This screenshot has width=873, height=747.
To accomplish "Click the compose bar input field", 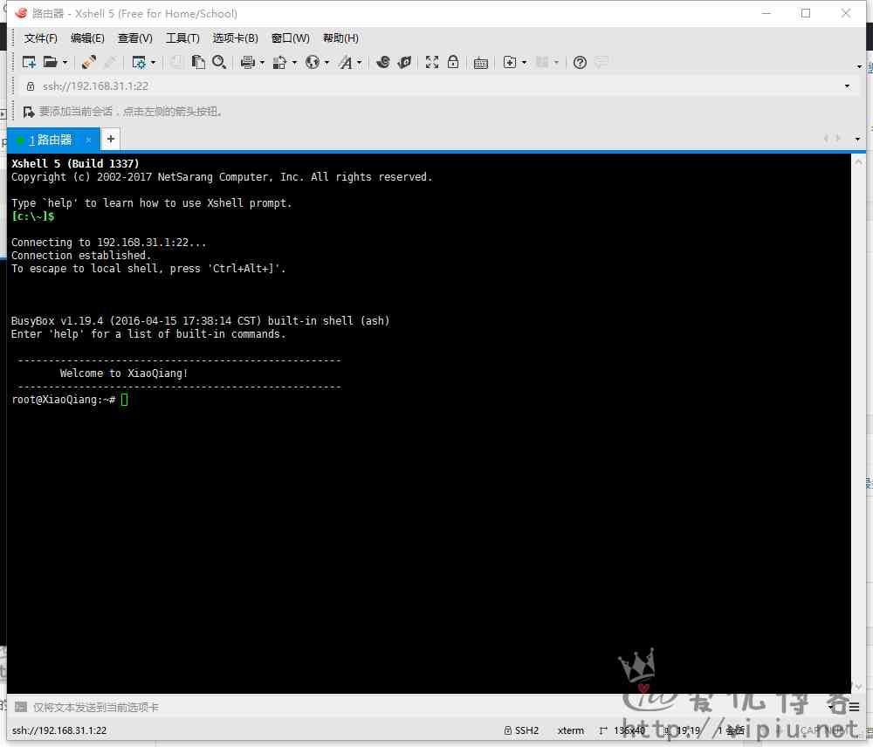I will (423, 707).
